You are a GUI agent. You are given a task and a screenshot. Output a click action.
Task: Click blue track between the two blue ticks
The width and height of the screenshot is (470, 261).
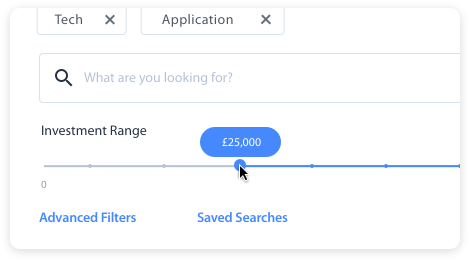(349, 166)
